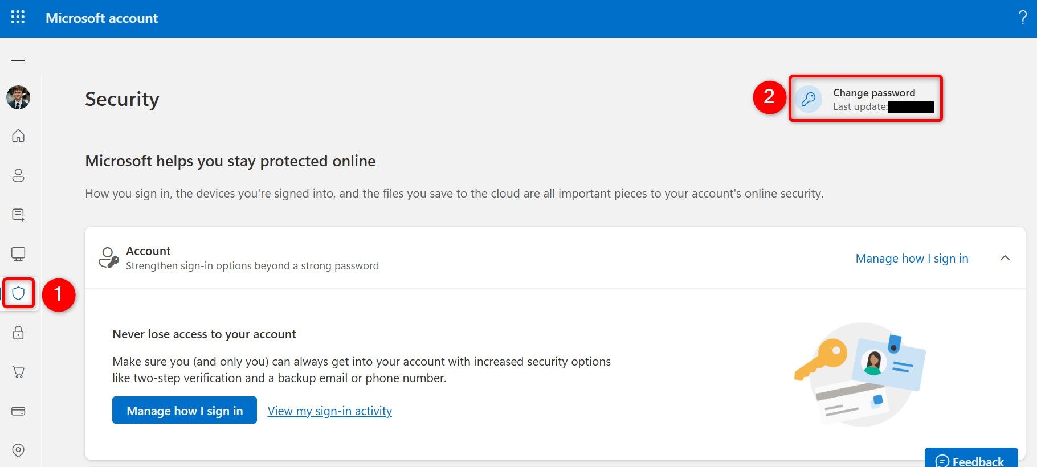Click the Change password text
This screenshot has height=467, width=1037.
click(x=874, y=93)
